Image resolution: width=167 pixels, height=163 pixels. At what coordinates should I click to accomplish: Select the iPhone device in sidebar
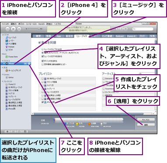coord(15,63)
